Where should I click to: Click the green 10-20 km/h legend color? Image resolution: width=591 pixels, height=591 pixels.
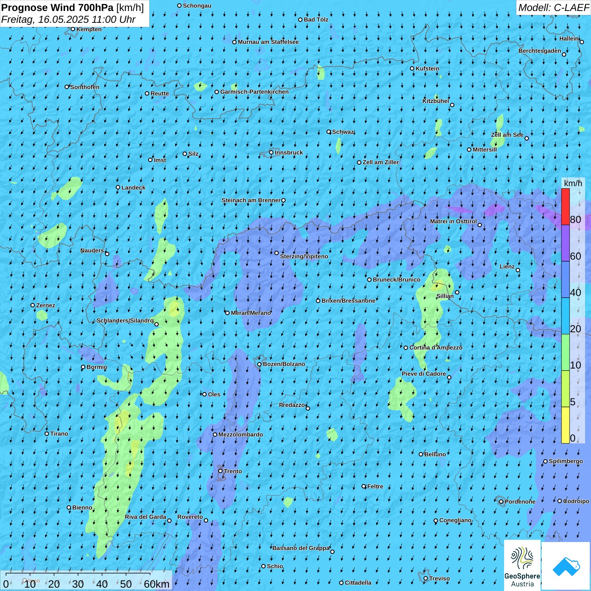[565, 352]
